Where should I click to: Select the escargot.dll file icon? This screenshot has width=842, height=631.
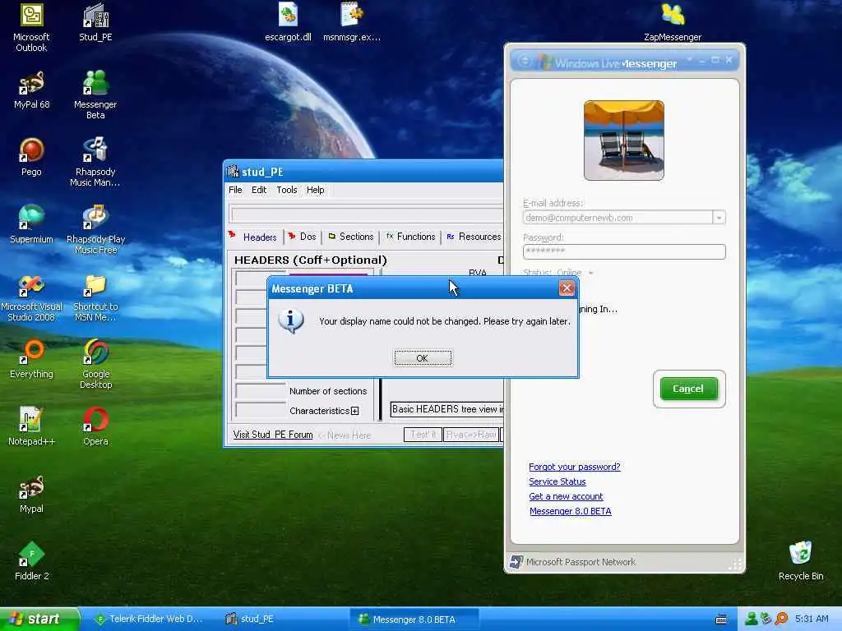click(288, 22)
